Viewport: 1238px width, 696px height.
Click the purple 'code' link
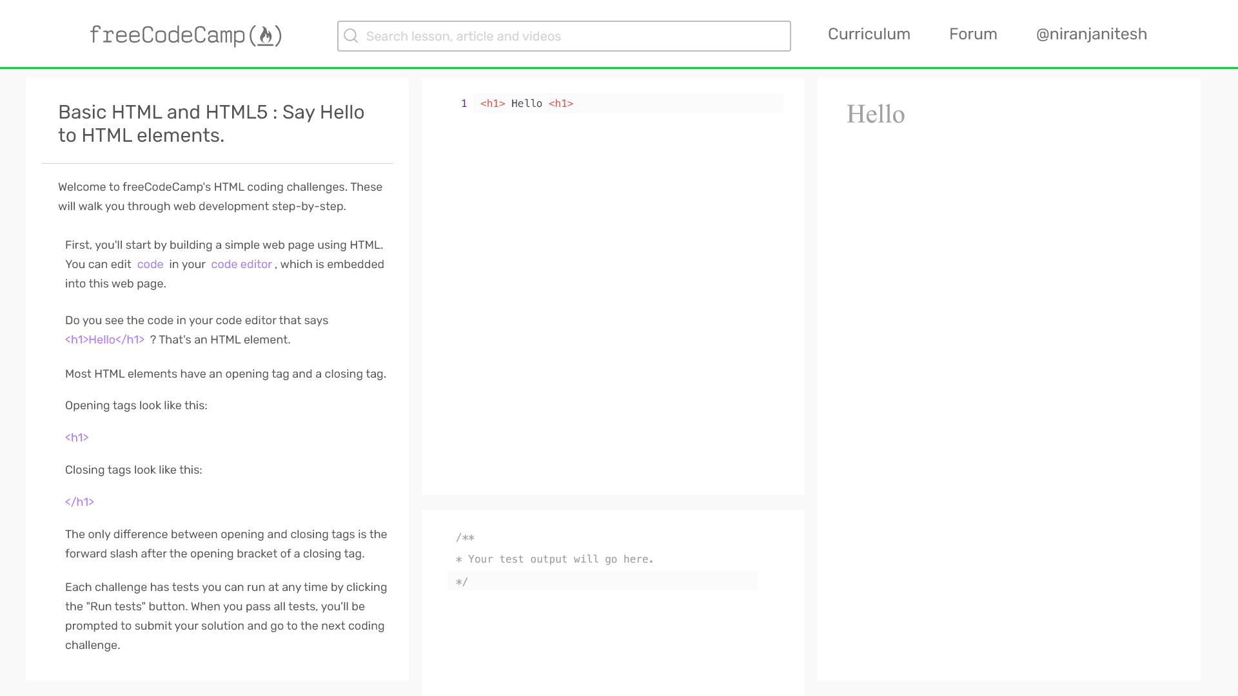pos(150,264)
